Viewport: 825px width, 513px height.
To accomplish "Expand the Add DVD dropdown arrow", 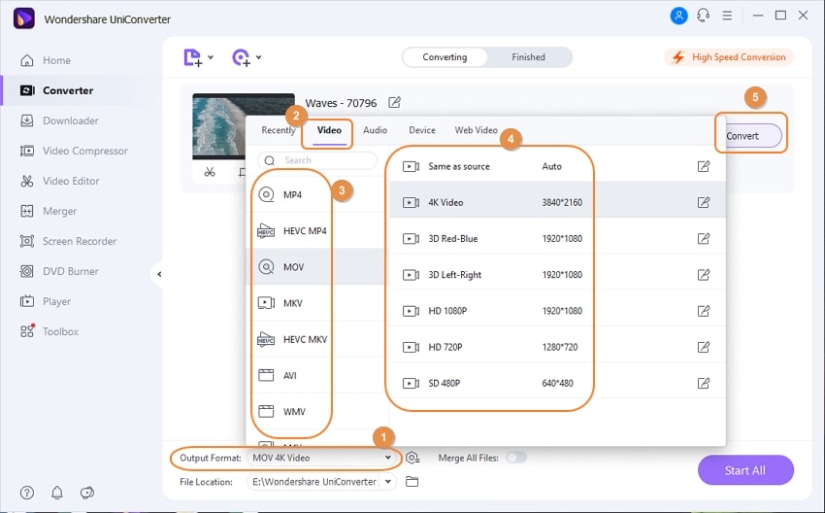I will tap(259, 57).
